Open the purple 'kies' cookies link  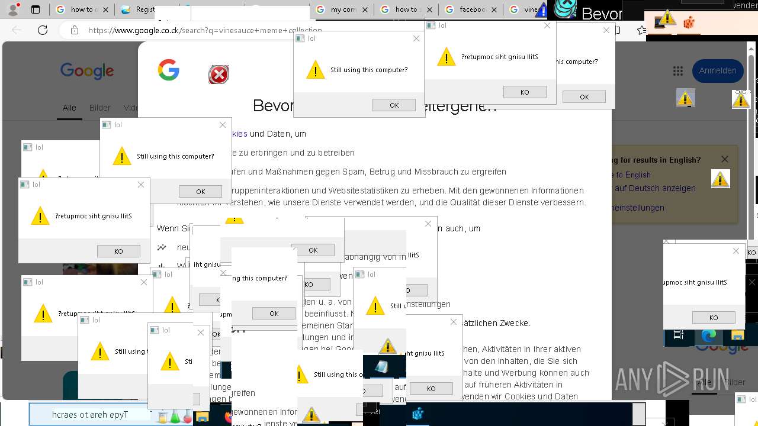click(x=239, y=134)
